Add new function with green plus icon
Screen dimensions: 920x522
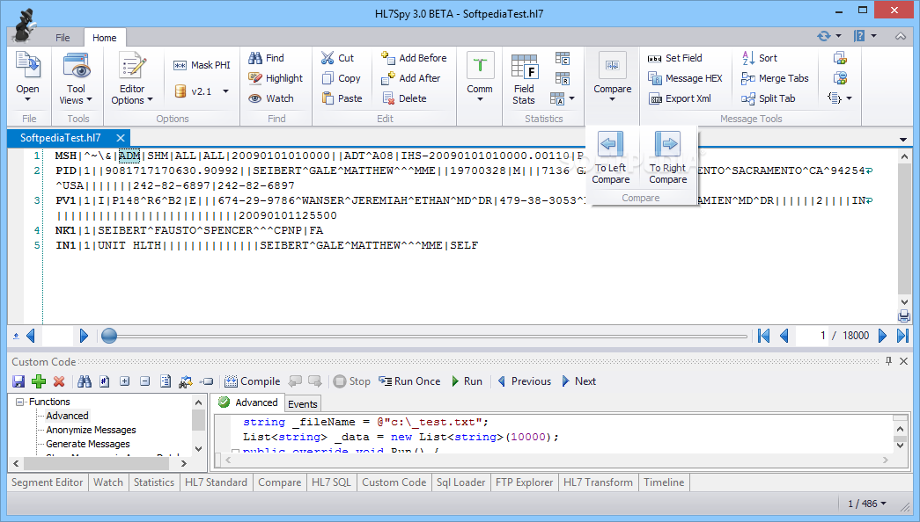pyautogui.click(x=39, y=381)
